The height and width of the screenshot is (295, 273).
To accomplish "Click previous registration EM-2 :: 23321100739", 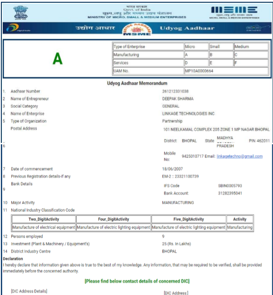I will click(x=180, y=176).
